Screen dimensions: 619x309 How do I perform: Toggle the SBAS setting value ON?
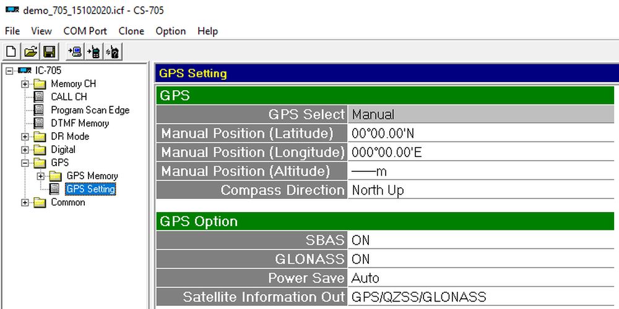click(x=481, y=240)
